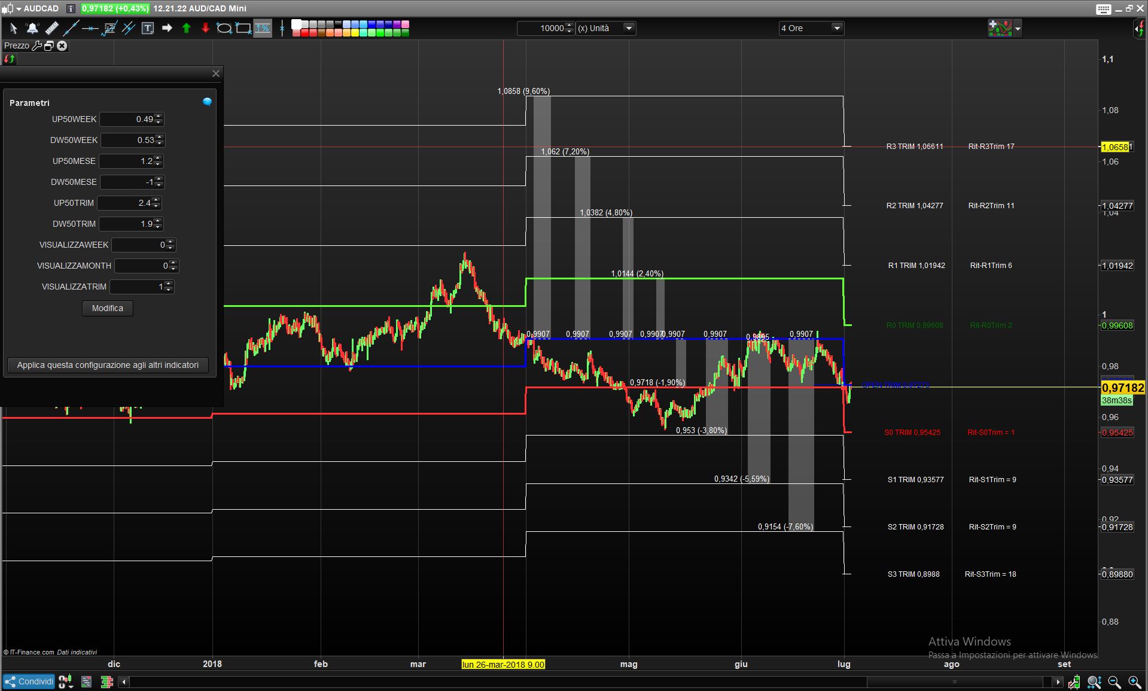Open the order list icon
Screen dimensions: 1148x691
click(x=86, y=681)
